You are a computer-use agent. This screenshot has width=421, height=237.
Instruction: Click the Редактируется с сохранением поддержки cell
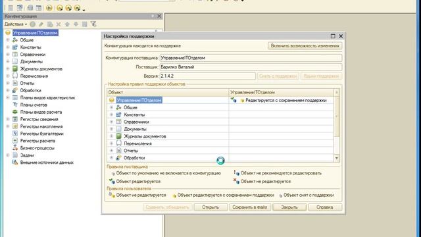tap(282, 100)
